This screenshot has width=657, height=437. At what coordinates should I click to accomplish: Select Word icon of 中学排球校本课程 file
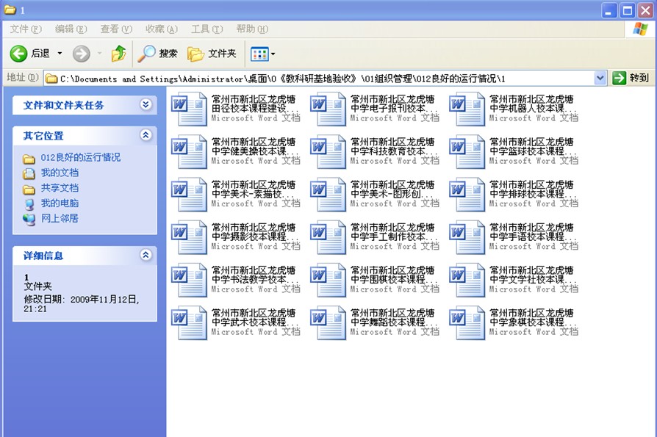tap(467, 194)
